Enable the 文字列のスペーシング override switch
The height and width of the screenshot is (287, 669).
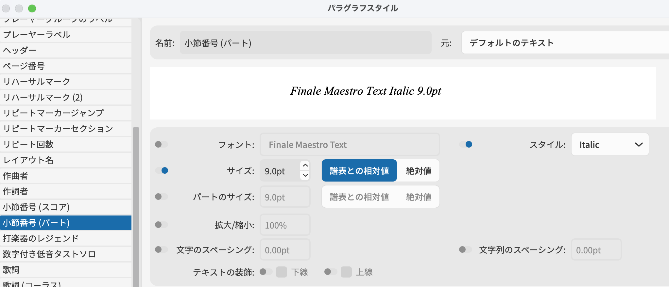click(465, 249)
